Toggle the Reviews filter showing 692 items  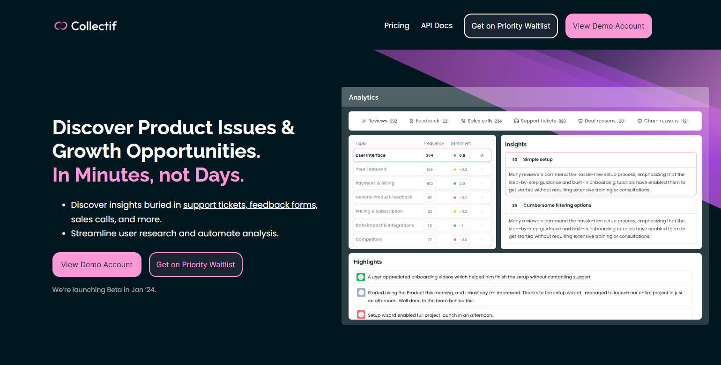379,121
